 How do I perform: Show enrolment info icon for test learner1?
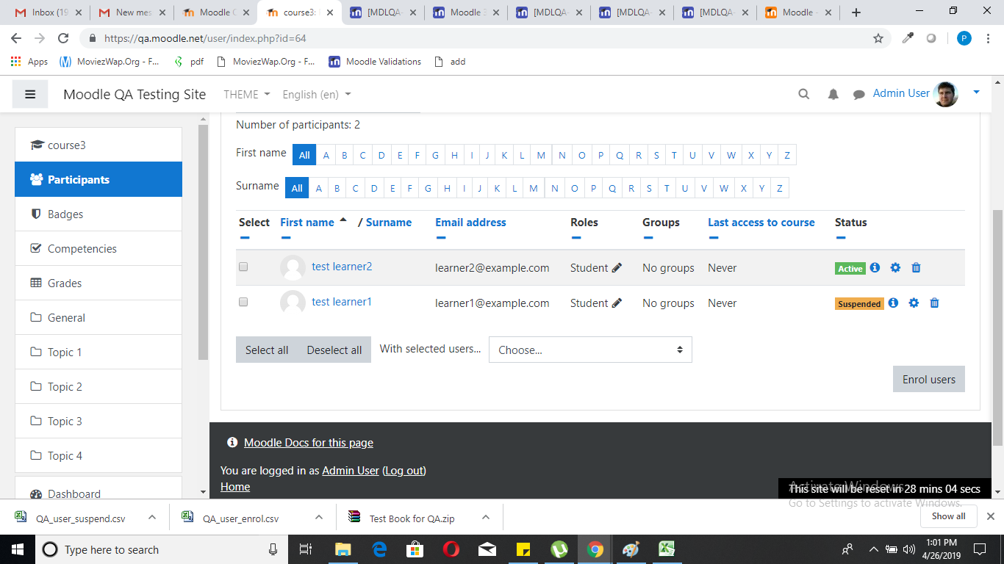click(x=893, y=303)
